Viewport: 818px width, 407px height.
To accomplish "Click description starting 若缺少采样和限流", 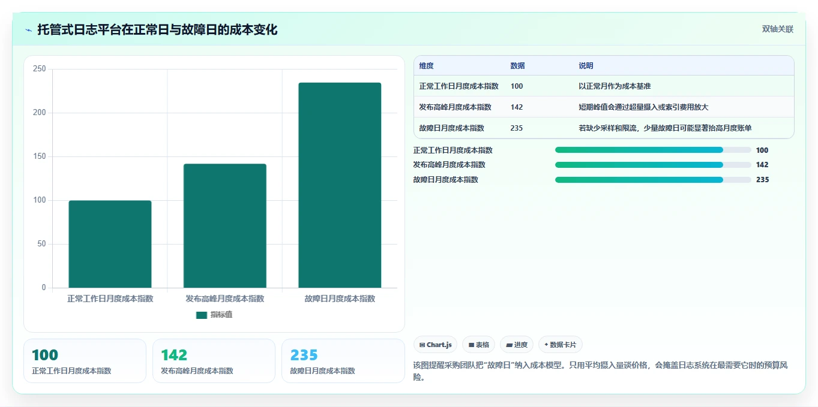I will pyautogui.click(x=665, y=128).
